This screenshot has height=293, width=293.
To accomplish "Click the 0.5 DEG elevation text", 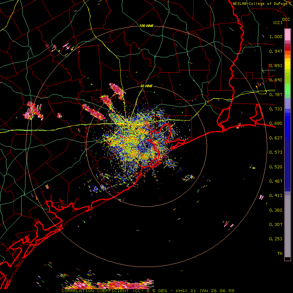I will (157, 291).
